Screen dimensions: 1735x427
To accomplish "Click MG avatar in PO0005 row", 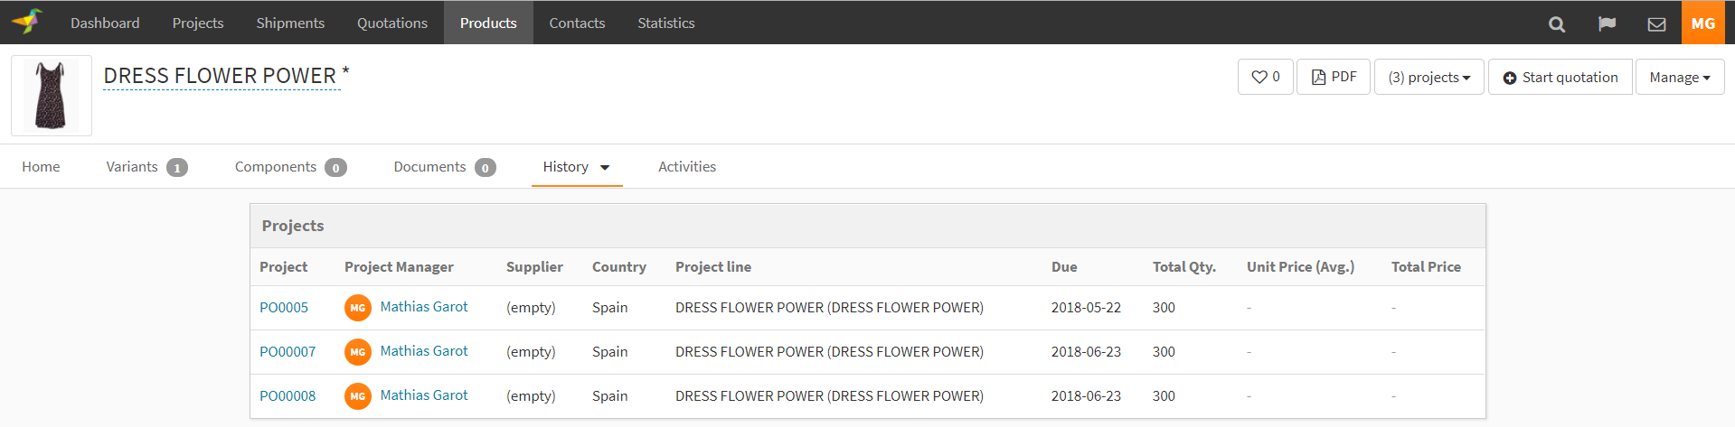I will 358,308.
